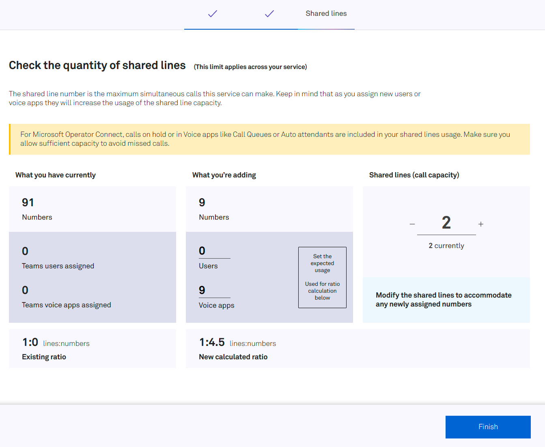Edit the expected Users count field
This screenshot has height=447, width=545.
tap(215, 251)
